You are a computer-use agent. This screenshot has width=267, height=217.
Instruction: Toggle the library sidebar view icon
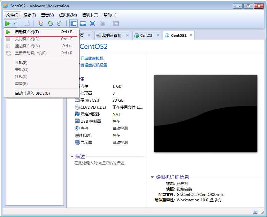coord(73,23)
